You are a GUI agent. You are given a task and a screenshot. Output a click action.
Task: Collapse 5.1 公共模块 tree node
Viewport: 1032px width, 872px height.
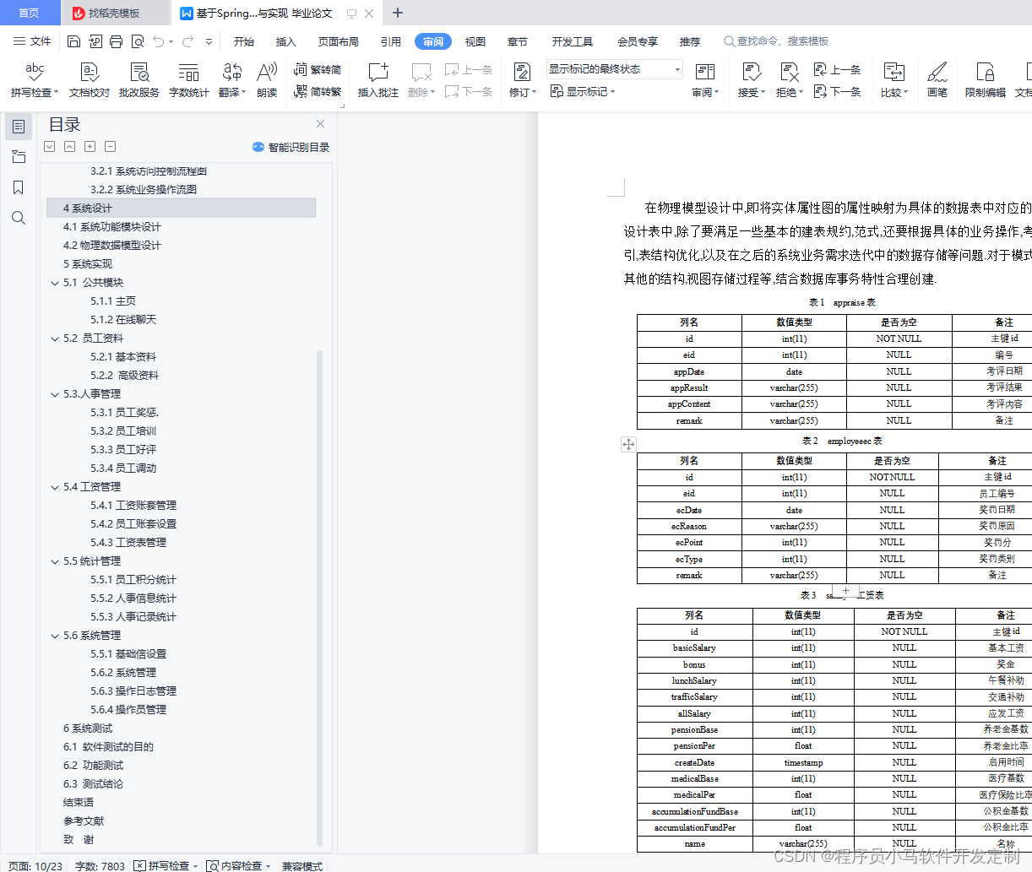[x=55, y=283]
